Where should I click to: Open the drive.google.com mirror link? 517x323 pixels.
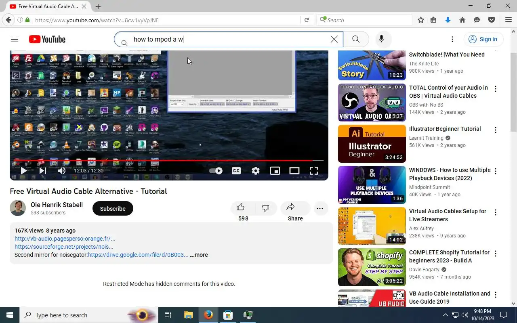coord(138,255)
